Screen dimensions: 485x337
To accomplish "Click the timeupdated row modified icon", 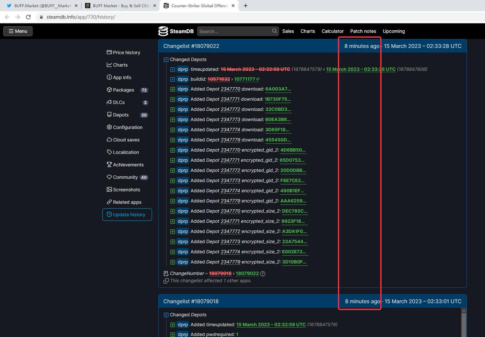I will (173, 70).
